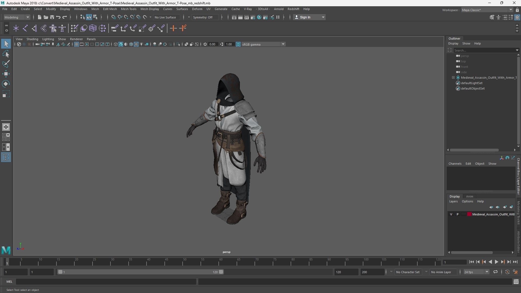Open the Channels menu in Channel Box
This screenshot has height=293, width=521.
pyautogui.click(x=455, y=164)
